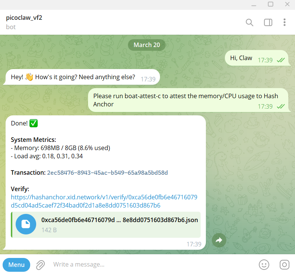Open the three-dot more options menu
The image size is (295, 274).
(284, 22)
